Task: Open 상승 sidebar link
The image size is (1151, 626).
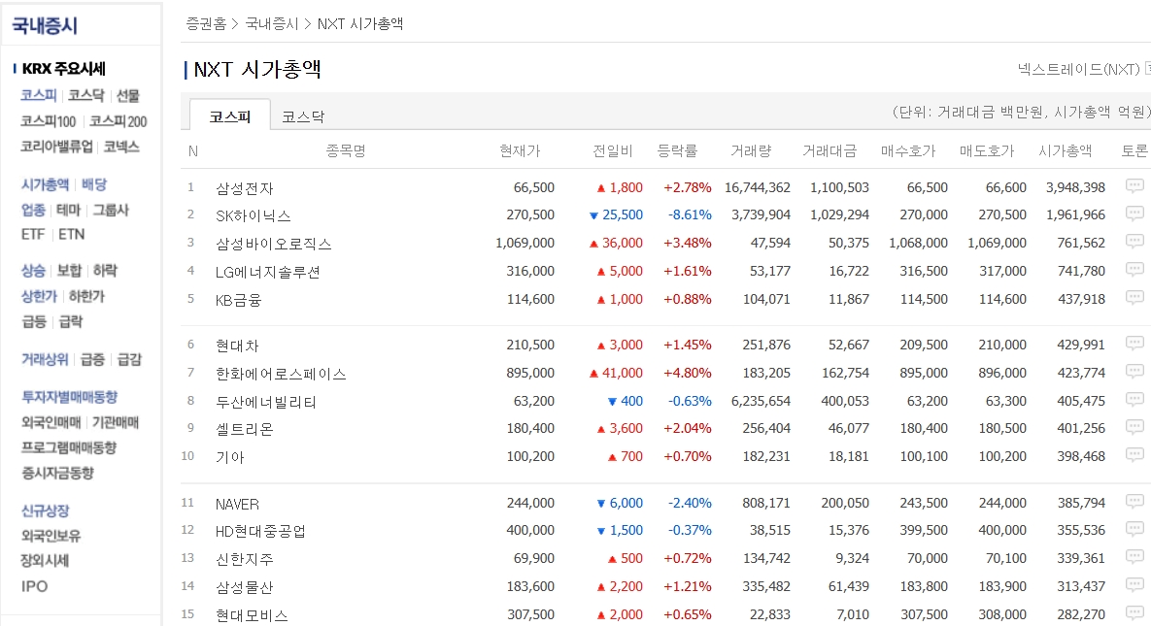Action: point(33,271)
